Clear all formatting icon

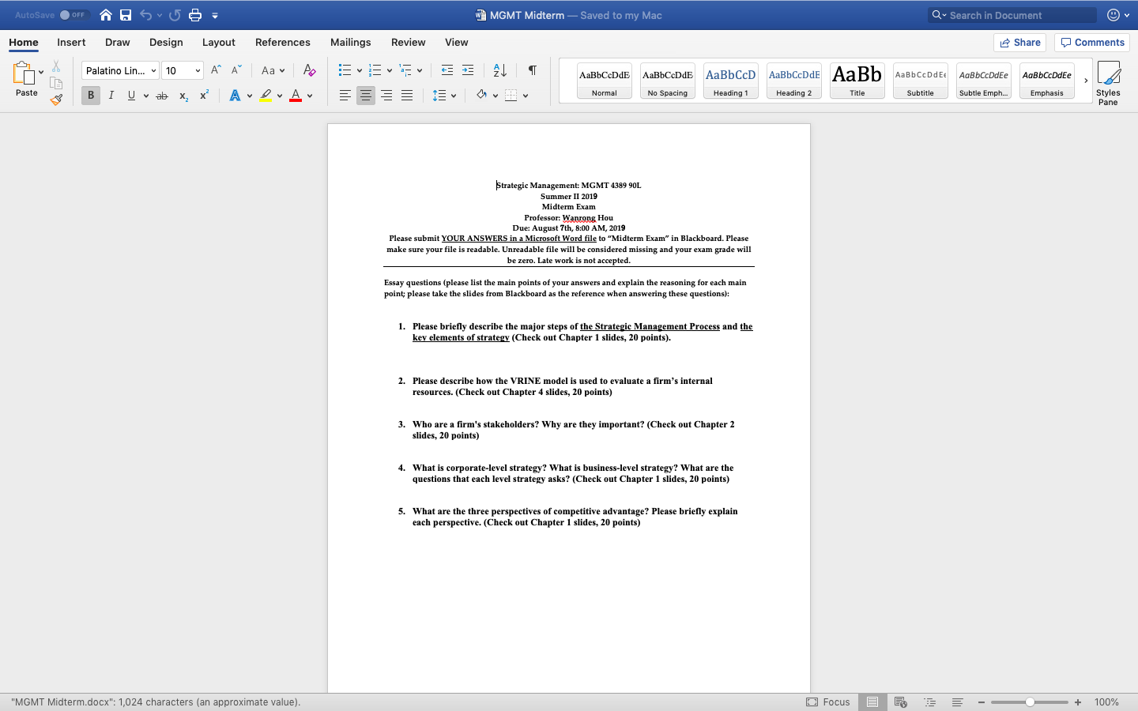(310, 70)
